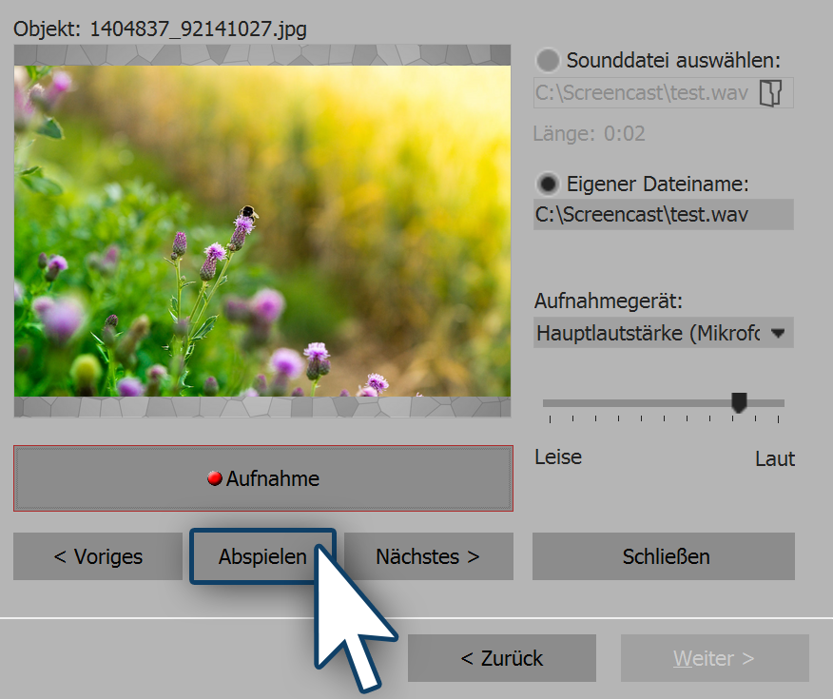Screen dimensions: 833x699
Task: Select the Eigener Dateiname radio button
Action: (x=548, y=184)
